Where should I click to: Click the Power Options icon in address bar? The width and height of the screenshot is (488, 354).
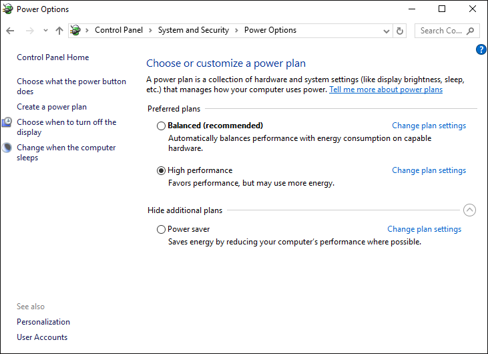tap(75, 31)
